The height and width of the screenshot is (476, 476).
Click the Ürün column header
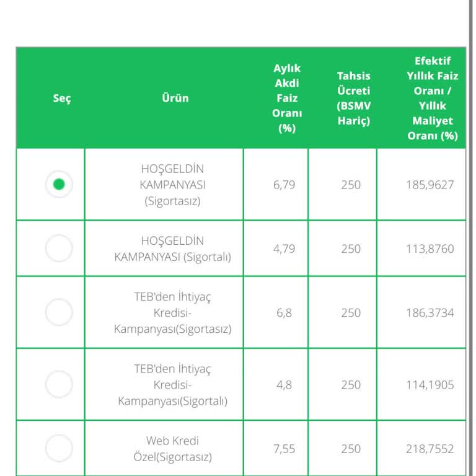(x=175, y=98)
